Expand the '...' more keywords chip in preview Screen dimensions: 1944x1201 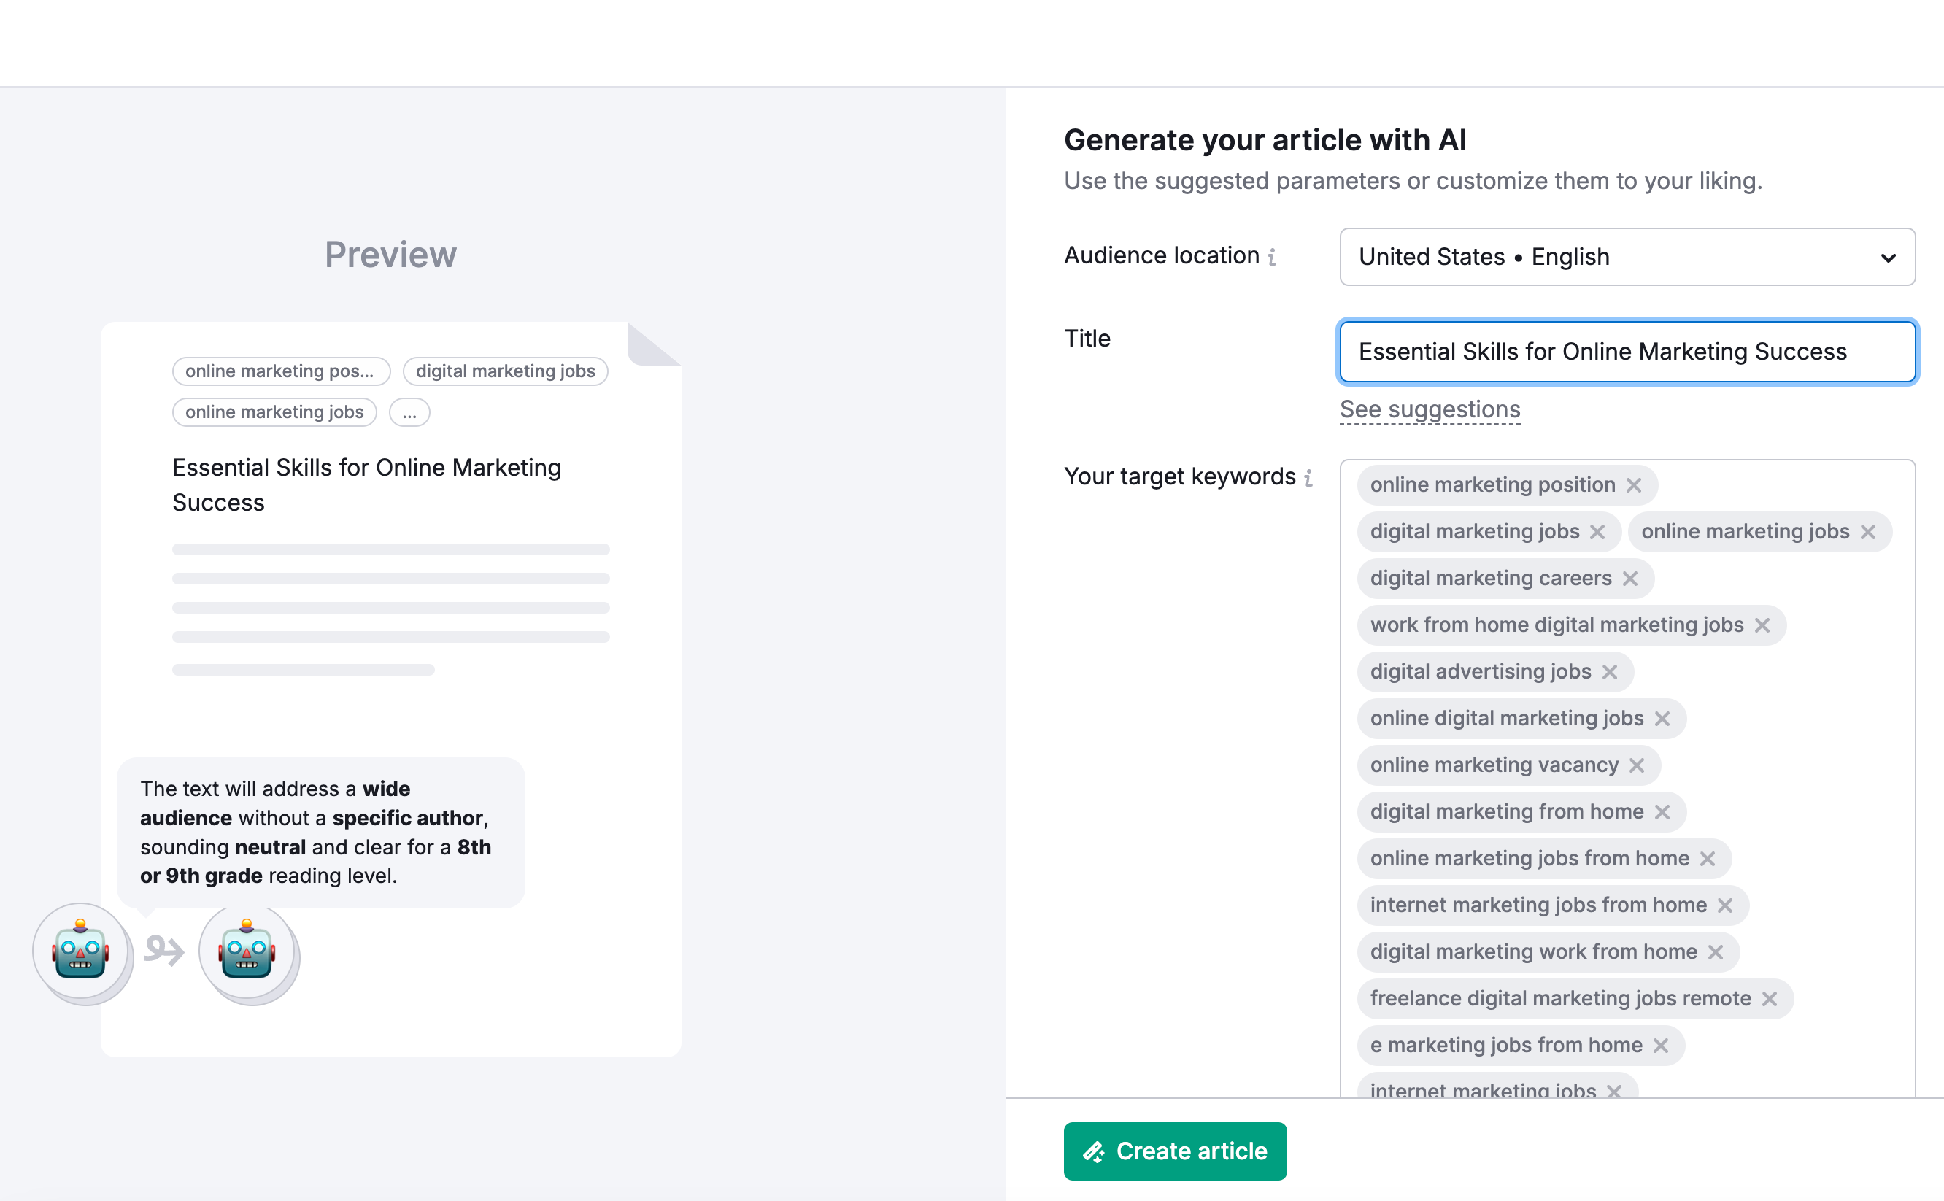[x=409, y=412]
